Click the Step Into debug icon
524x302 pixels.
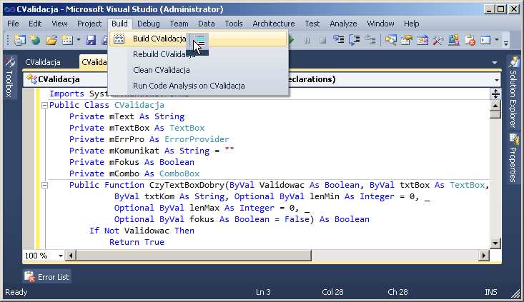point(339,40)
